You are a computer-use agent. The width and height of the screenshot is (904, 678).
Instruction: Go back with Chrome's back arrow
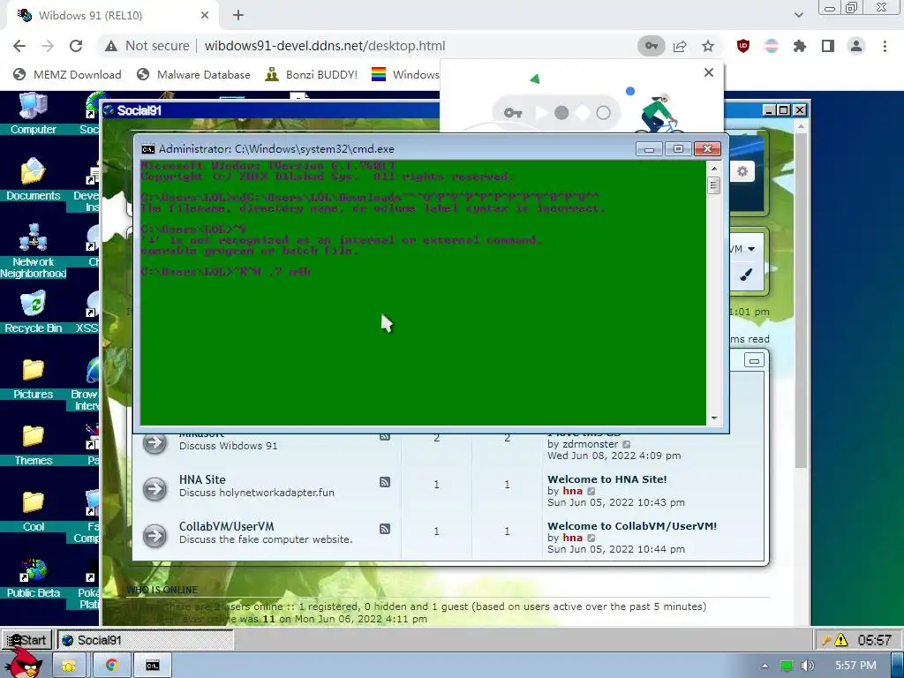19,46
